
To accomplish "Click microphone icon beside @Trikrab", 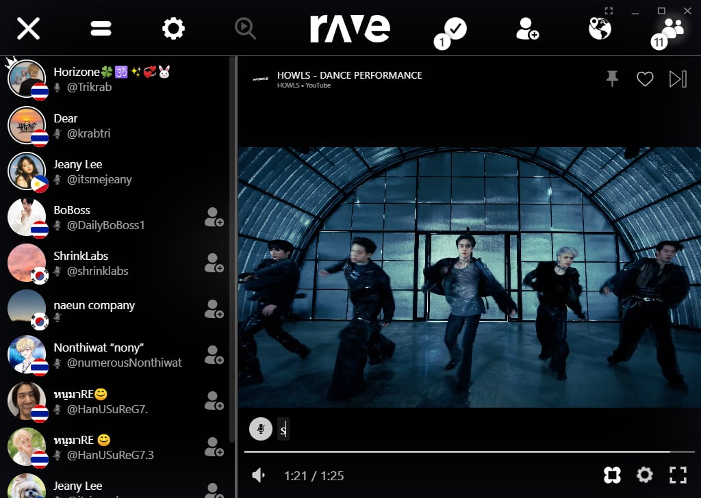I will [x=58, y=88].
